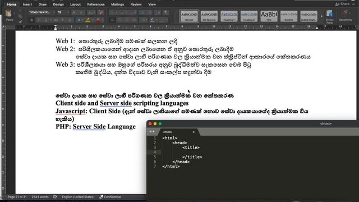This screenshot has width=359, height=202.
Task: Switch to the Insert tab
Action: [x=27, y=4]
